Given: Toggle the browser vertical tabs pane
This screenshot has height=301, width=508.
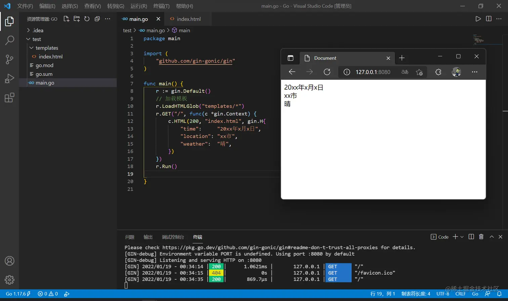Looking at the screenshot, I should pos(291,58).
